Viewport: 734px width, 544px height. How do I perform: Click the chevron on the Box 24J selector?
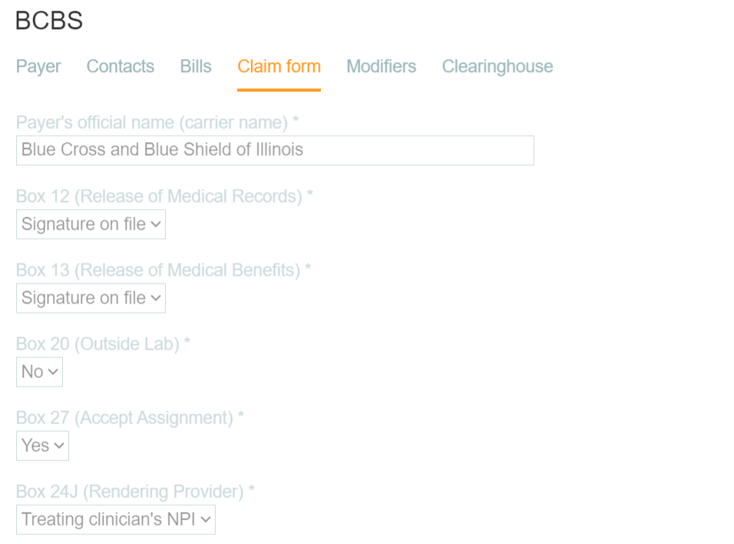pyautogui.click(x=206, y=519)
